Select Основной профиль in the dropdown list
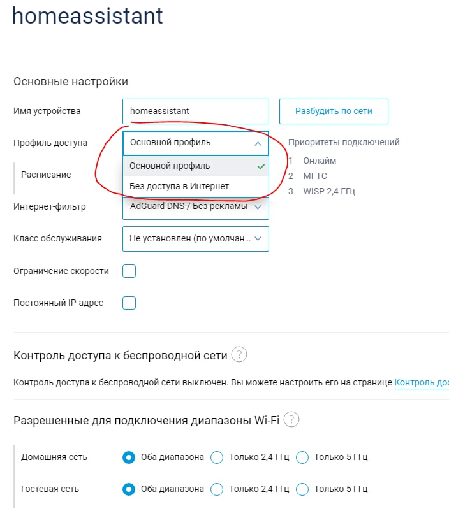The image size is (449, 511). [x=170, y=166]
